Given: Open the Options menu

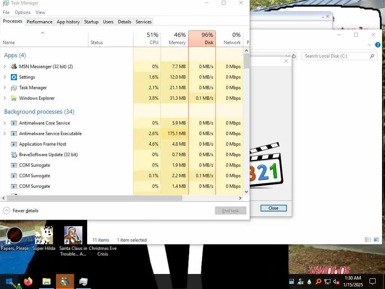Looking at the screenshot, I should [23, 12].
